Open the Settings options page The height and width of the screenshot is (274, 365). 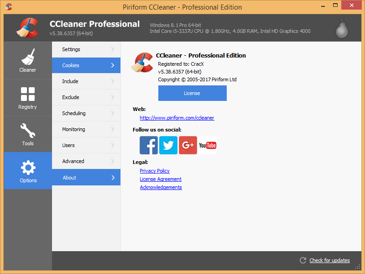click(x=86, y=49)
